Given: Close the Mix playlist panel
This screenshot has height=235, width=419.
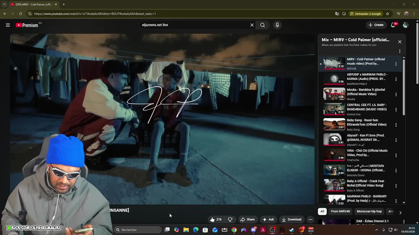Looking at the screenshot, I should point(400,42).
